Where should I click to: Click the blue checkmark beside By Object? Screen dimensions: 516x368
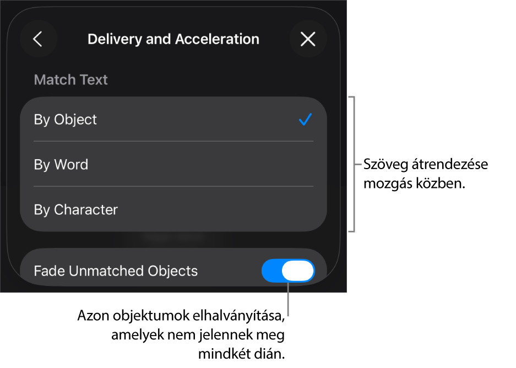[x=306, y=120]
